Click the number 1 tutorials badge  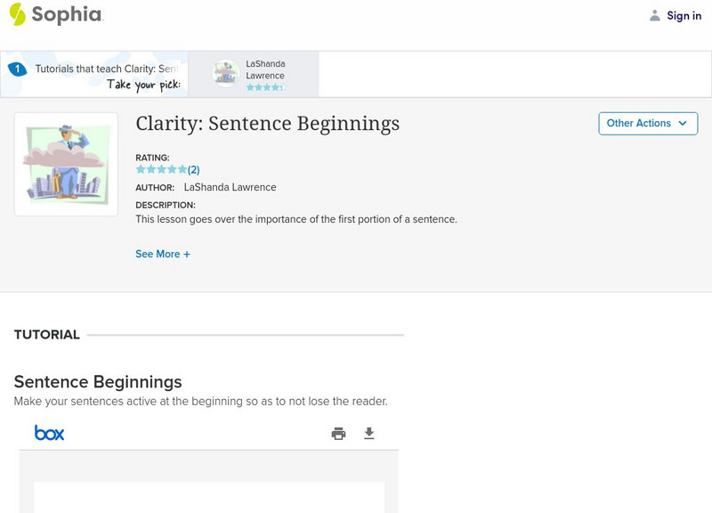click(x=17, y=69)
